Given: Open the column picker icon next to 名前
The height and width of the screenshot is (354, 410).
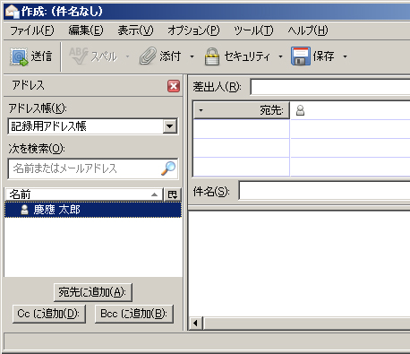Looking at the screenshot, I should tap(173, 194).
